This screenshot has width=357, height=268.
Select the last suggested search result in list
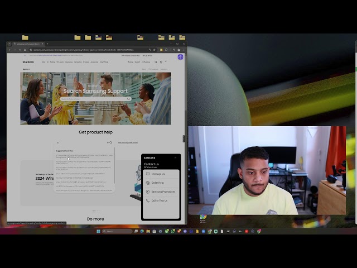coord(84,190)
